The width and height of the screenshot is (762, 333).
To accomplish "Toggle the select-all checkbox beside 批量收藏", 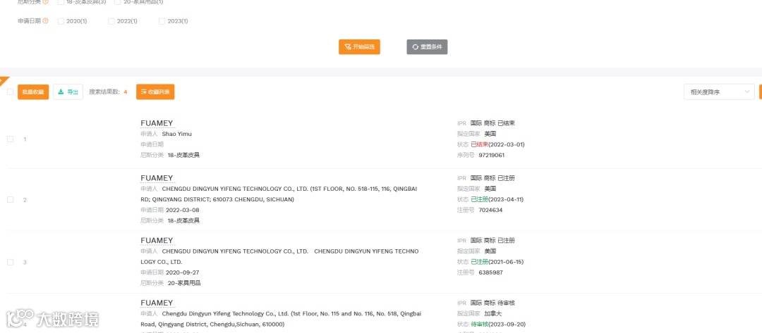I will click(x=10, y=92).
